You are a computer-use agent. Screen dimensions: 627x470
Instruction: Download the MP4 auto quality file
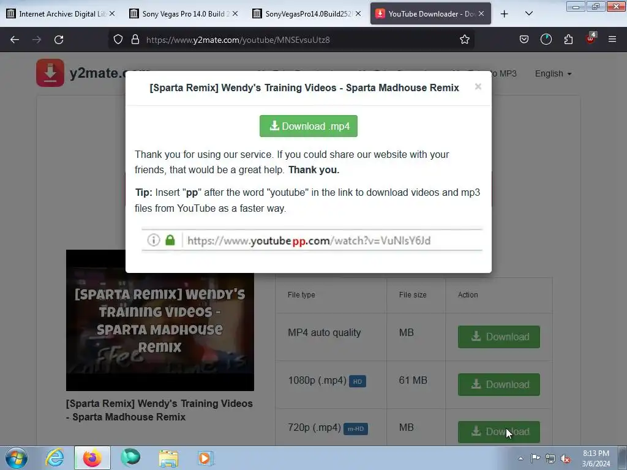[498, 337]
